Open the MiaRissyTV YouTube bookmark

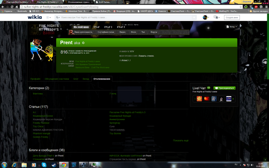[227, 11]
